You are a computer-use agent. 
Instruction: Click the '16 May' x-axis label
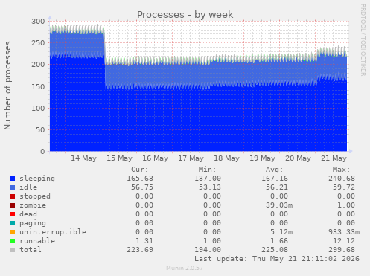(x=155, y=158)
